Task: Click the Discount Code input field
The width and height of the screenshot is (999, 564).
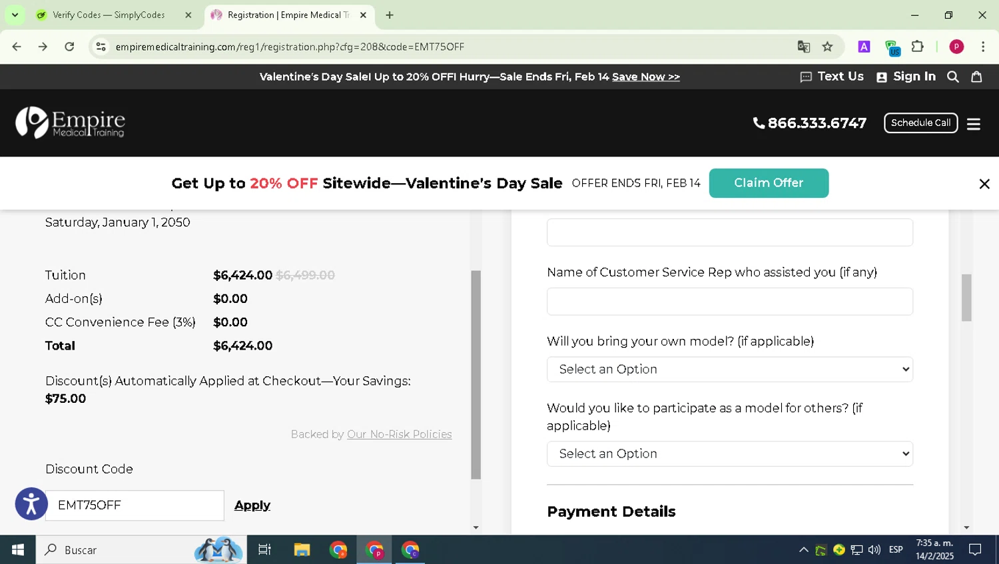Action: pyautogui.click(x=135, y=505)
